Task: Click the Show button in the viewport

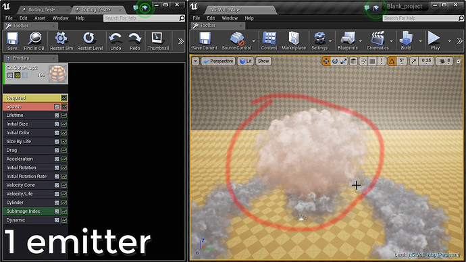Action: pos(263,61)
